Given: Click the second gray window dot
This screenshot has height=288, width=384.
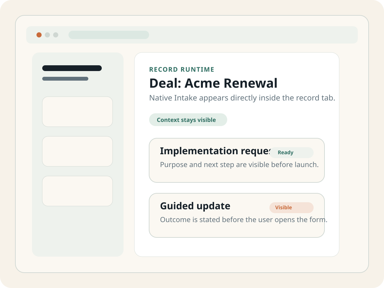Looking at the screenshot, I should tap(56, 35).
